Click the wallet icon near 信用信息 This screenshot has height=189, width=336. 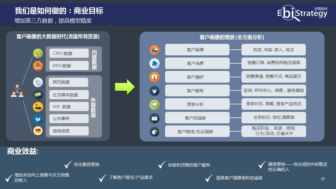(x=38, y=130)
